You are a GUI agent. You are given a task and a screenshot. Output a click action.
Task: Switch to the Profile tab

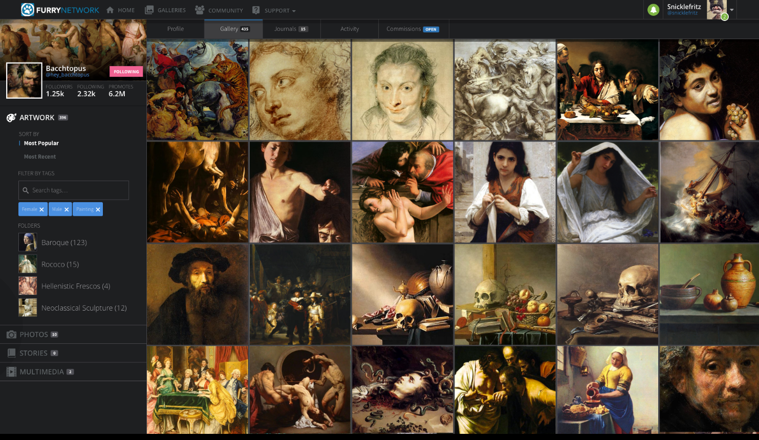point(176,29)
